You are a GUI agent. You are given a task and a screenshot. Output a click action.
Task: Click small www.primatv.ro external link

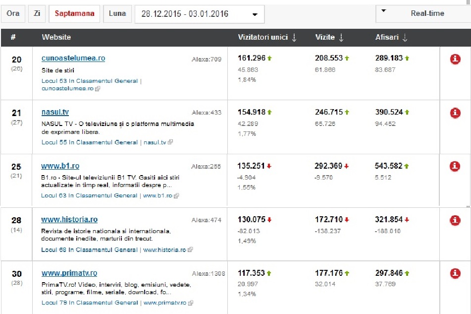pos(165,303)
